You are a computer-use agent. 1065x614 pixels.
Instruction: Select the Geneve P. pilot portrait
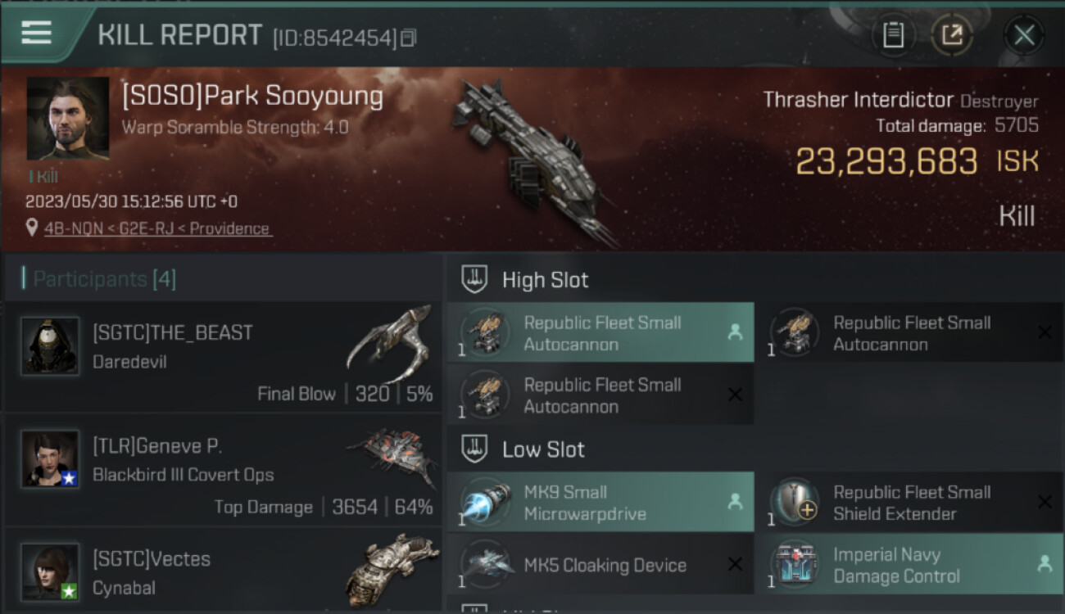tap(50, 459)
